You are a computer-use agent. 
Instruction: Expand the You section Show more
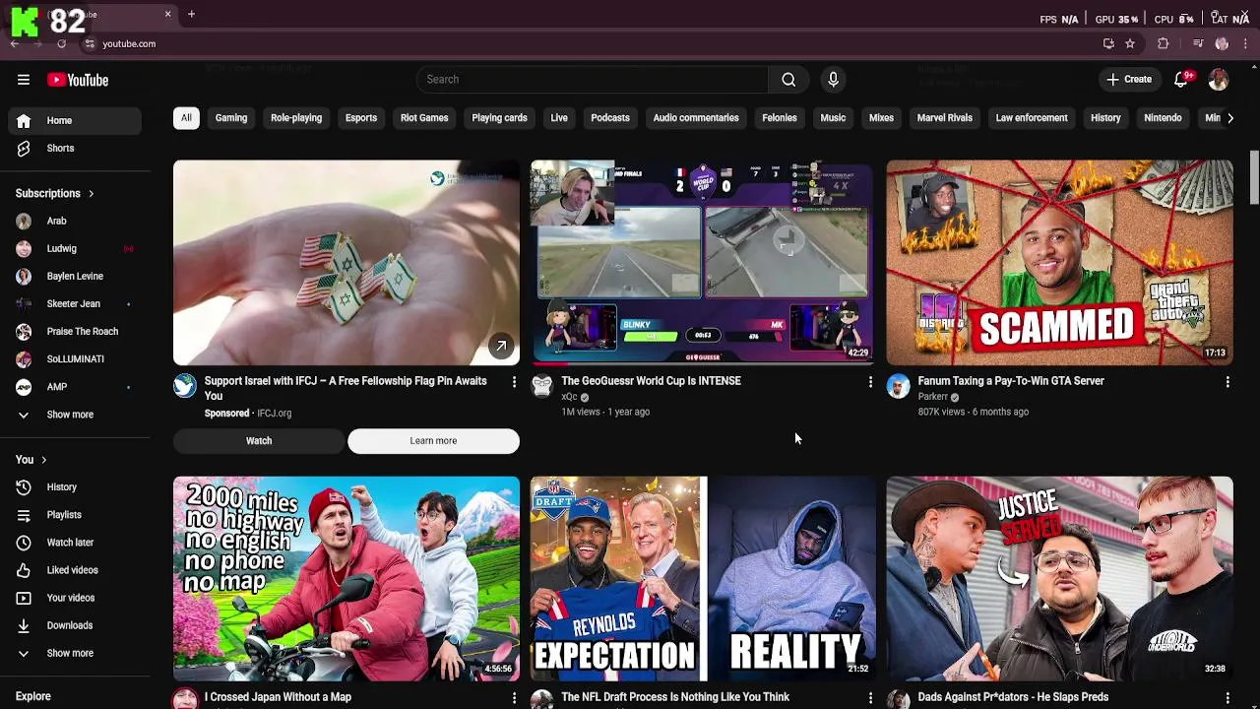[75, 653]
